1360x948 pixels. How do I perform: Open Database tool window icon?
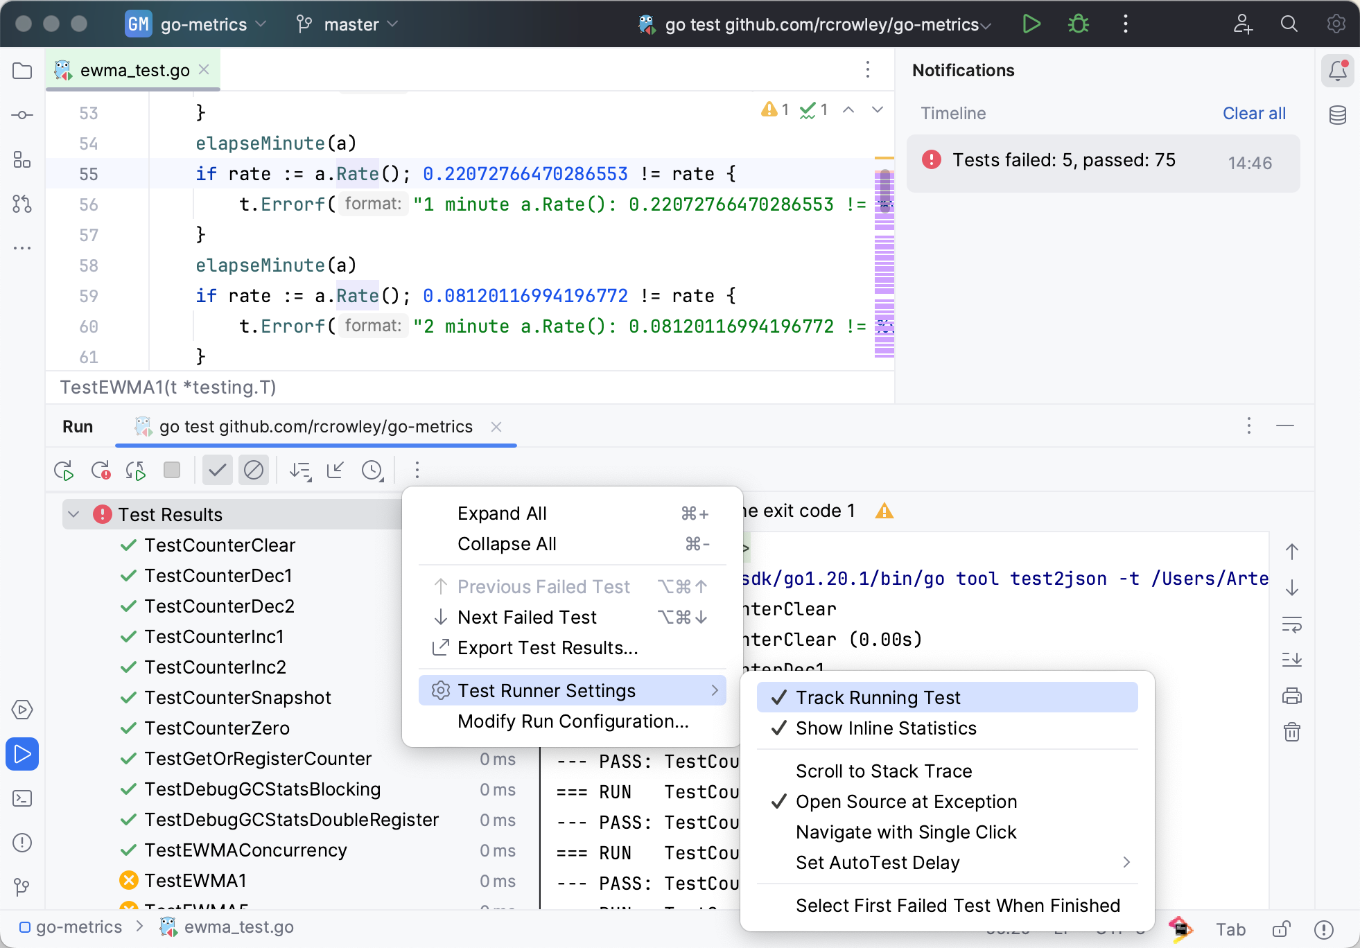(1337, 115)
